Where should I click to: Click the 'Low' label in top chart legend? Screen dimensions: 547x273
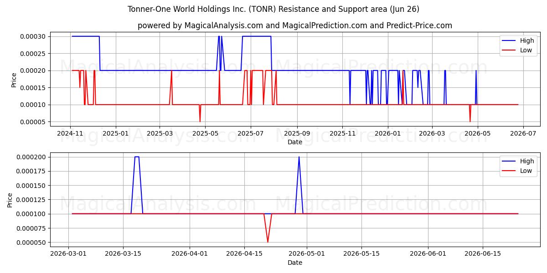(x=526, y=50)
